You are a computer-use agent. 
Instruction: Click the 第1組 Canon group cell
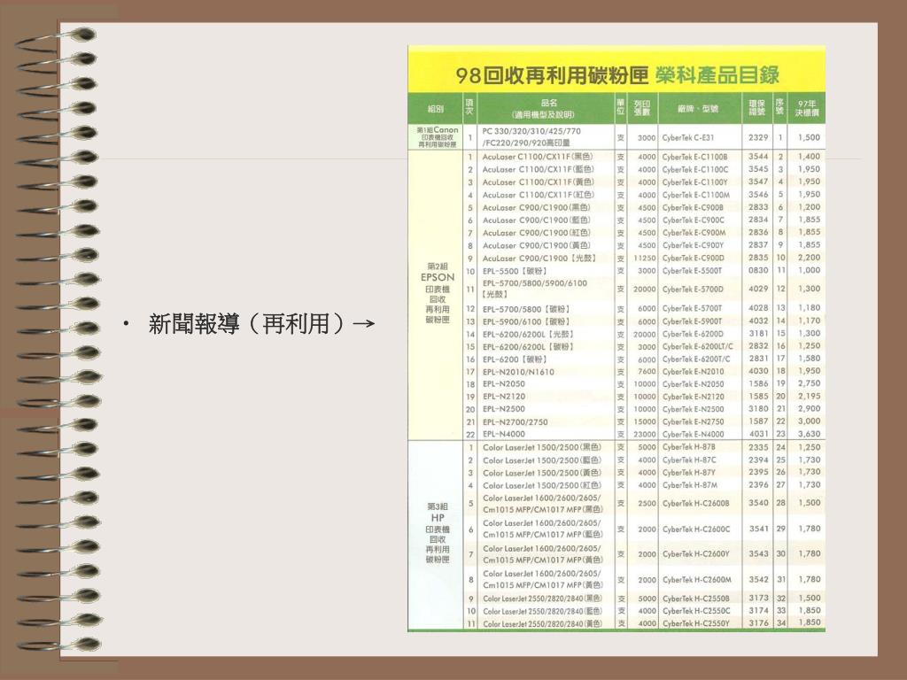pyautogui.click(x=437, y=137)
